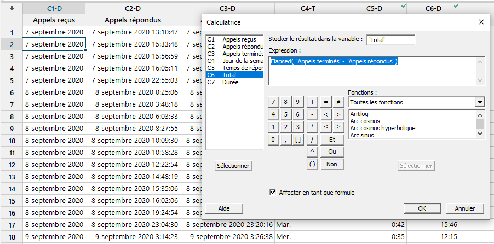This screenshot has width=494, height=244.
Task: Click the equals operator button
Action: tap(326, 102)
